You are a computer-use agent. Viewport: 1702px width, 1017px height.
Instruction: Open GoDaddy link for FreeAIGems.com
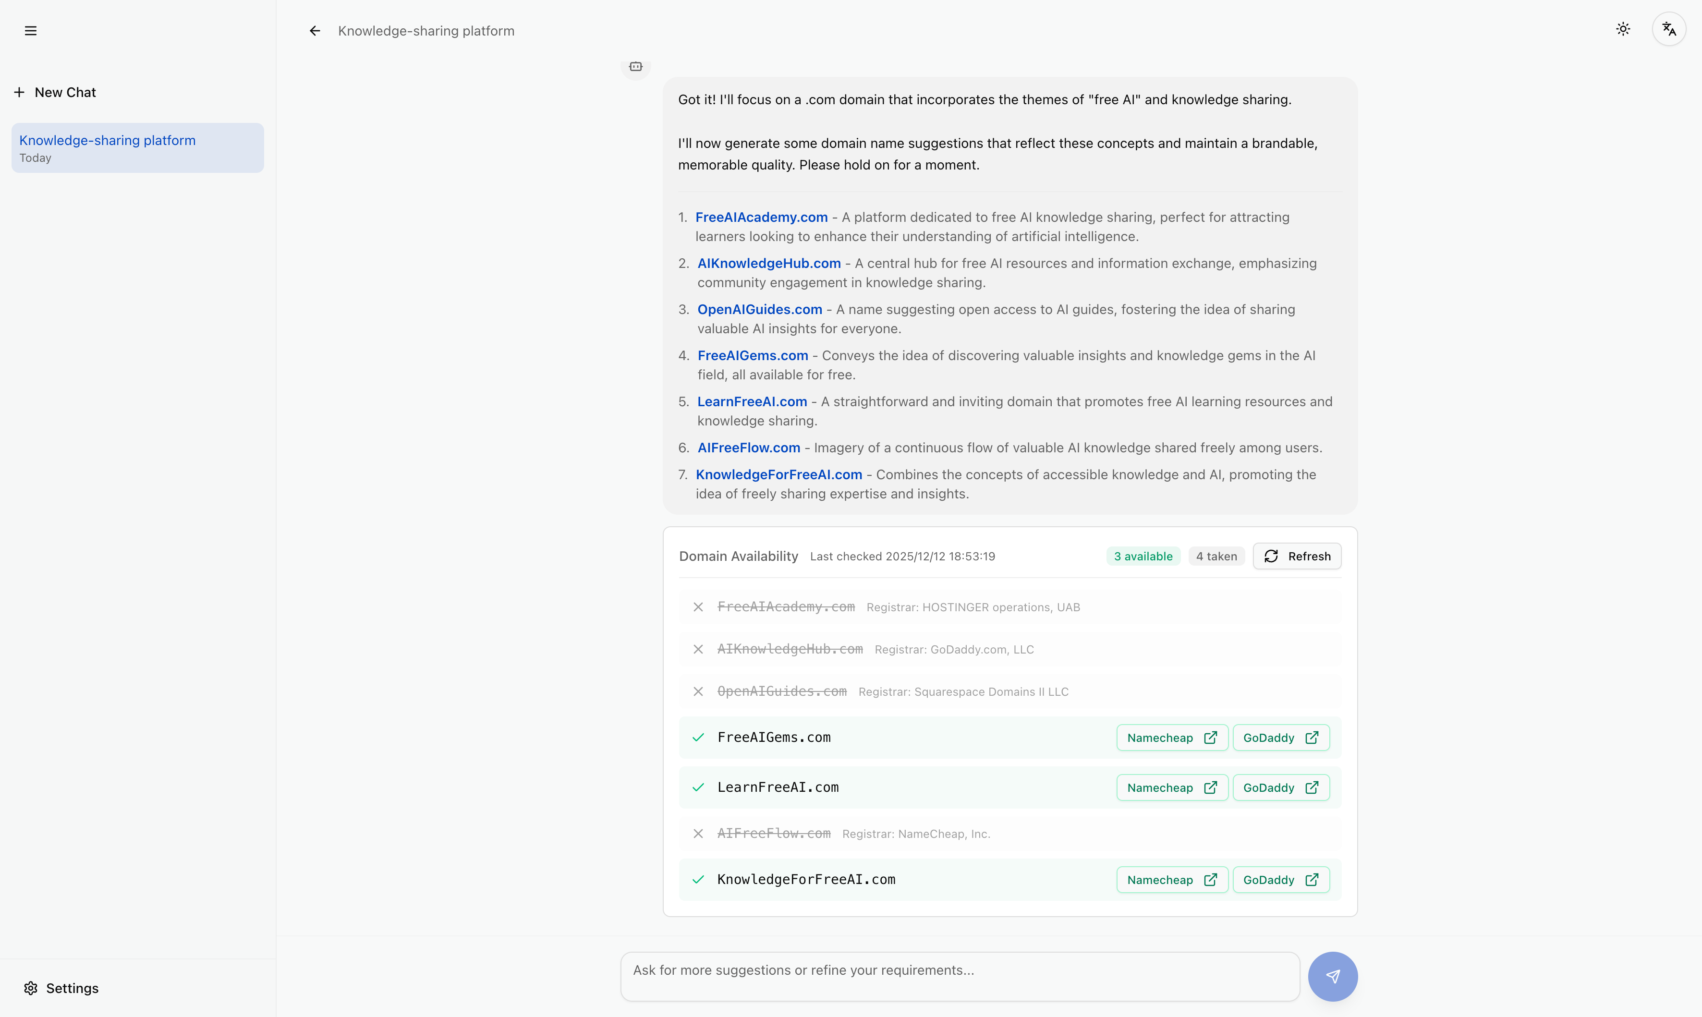1280,738
